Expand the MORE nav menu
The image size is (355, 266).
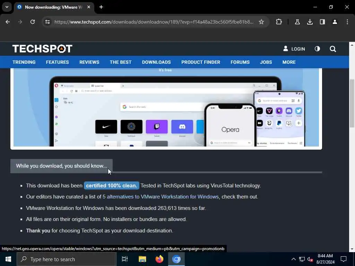[289, 62]
